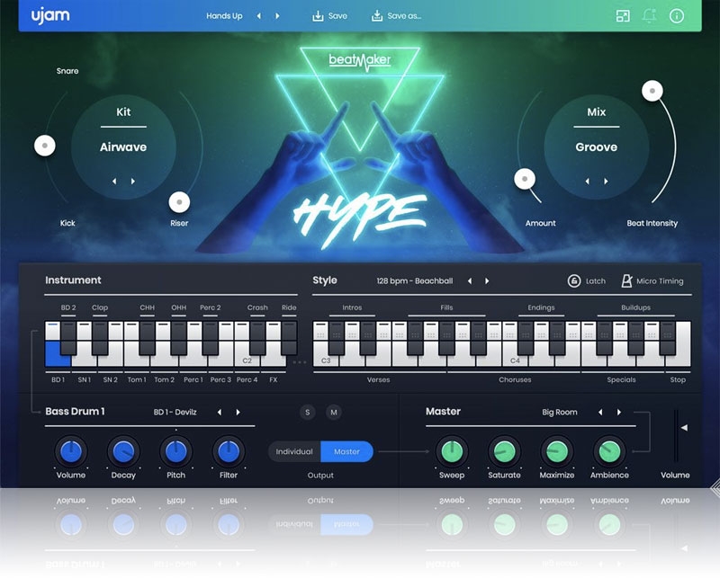The width and height of the screenshot is (720, 578).
Task: Click the Sweep knob in Master
Action: point(451,451)
